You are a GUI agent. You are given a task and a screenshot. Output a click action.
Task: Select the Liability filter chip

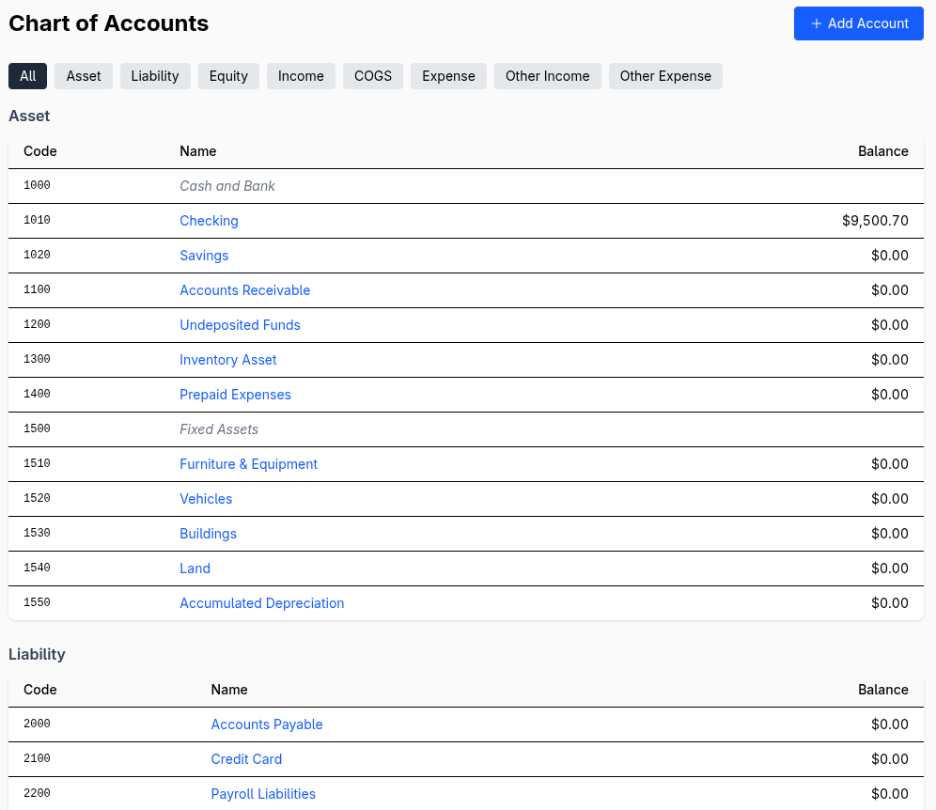pos(154,76)
